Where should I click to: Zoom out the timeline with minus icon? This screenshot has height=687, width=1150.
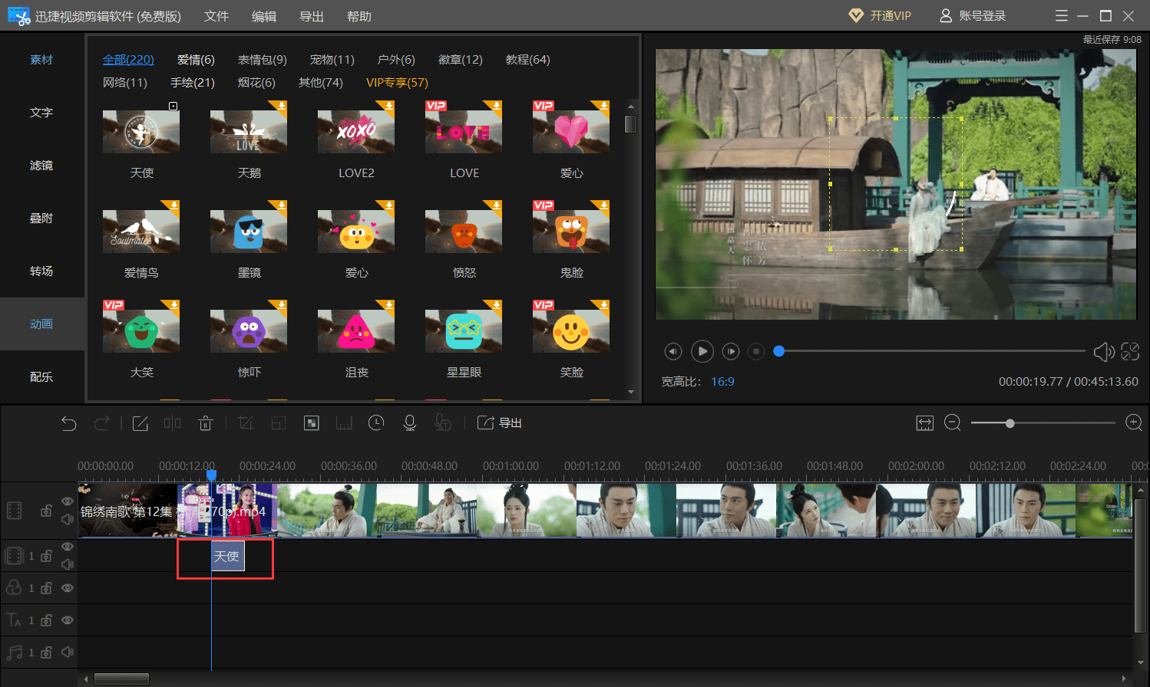(x=953, y=423)
